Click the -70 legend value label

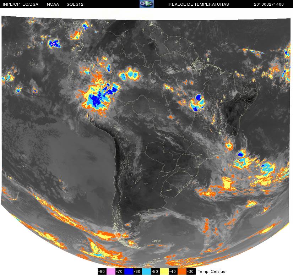coord(120,271)
